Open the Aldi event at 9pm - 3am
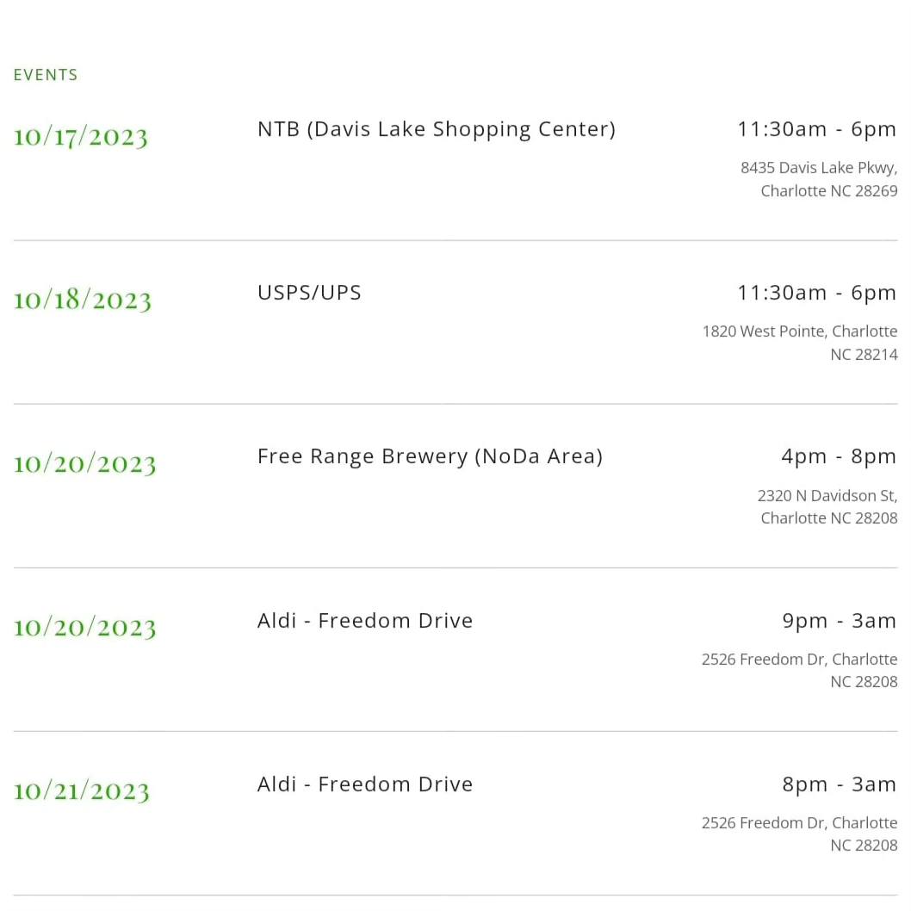 tap(365, 621)
